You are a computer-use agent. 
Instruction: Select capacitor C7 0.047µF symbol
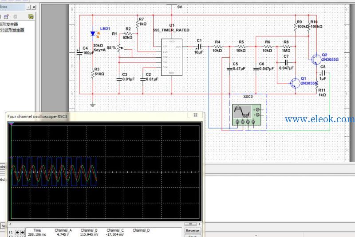(286, 62)
